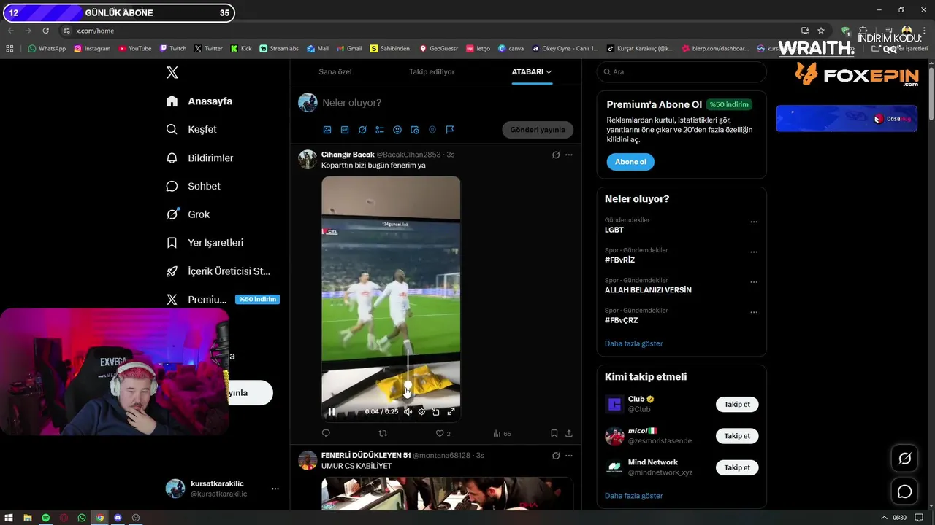This screenshot has width=935, height=525.
Task: Click Abone ol premium button
Action: pyautogui.click(x=630, y=162)
